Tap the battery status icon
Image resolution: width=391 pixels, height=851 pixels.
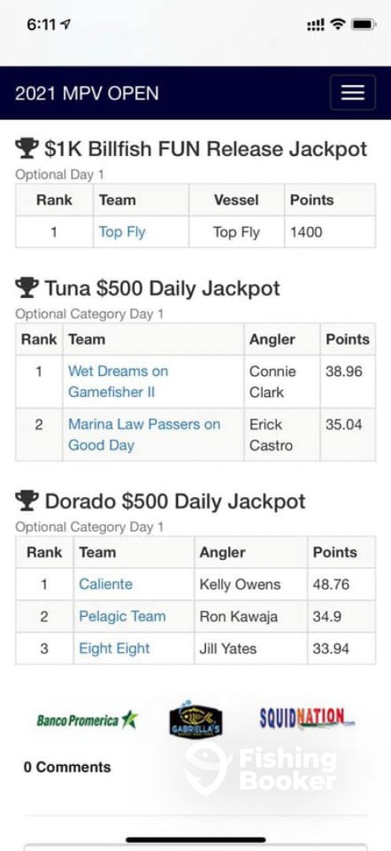point(363,24)
